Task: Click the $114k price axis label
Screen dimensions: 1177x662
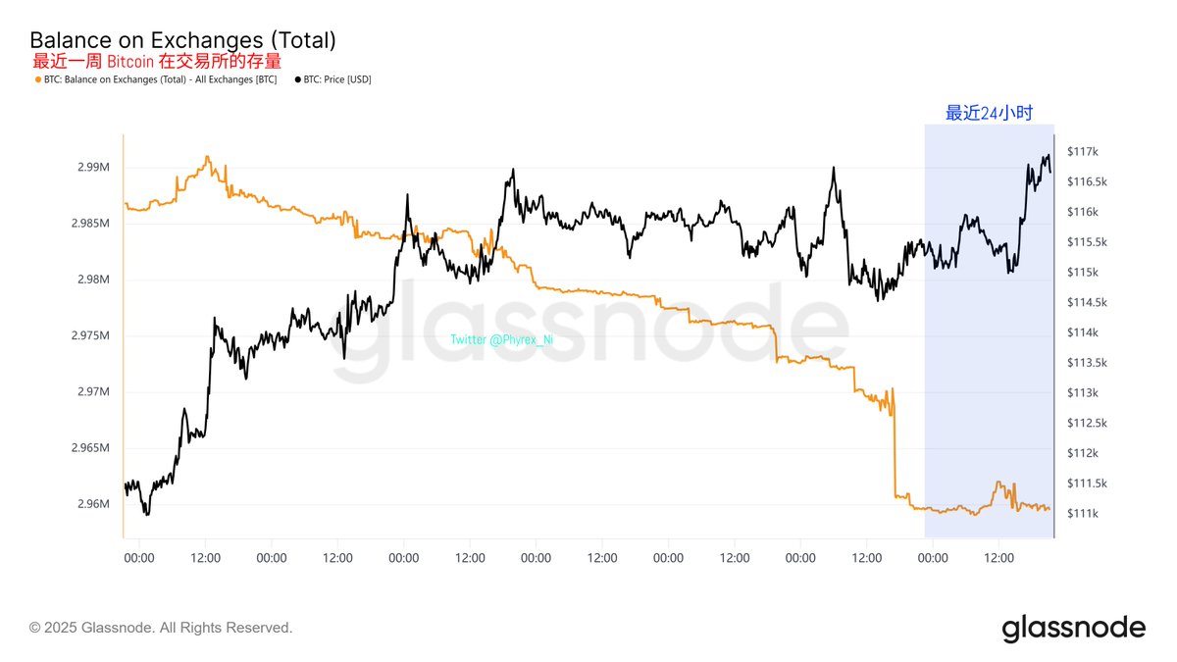Action: (x=1083, y=332)
